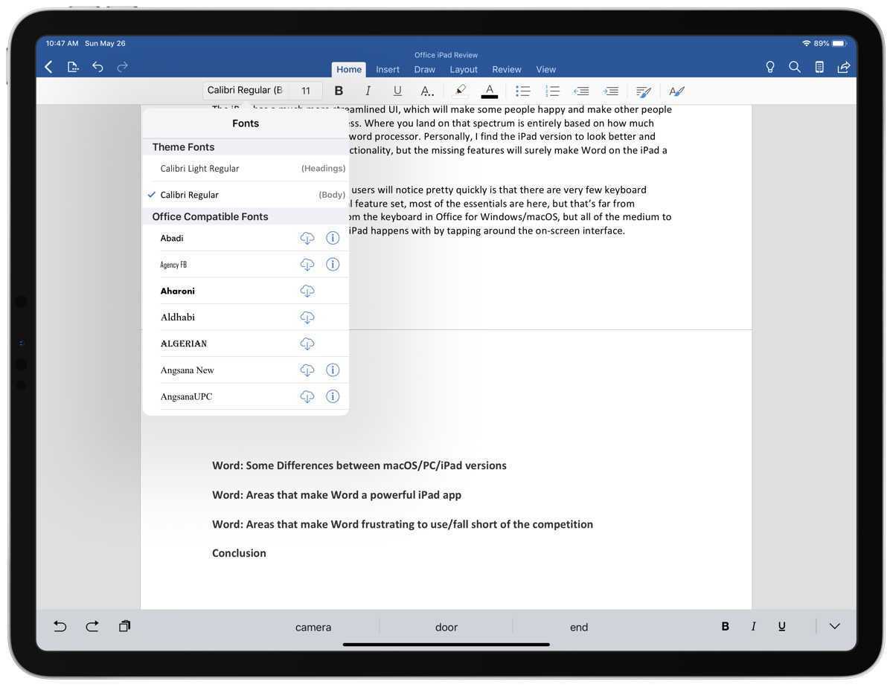
Task: Undo using the top title bar arrow
Action: click(x=97, y=67)
